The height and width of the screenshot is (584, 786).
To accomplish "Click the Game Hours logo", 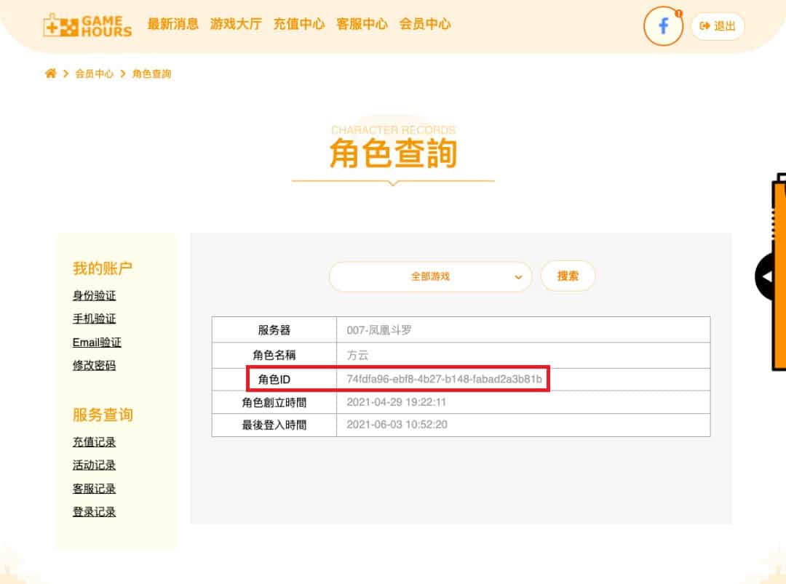I will (x=87, y=24).
